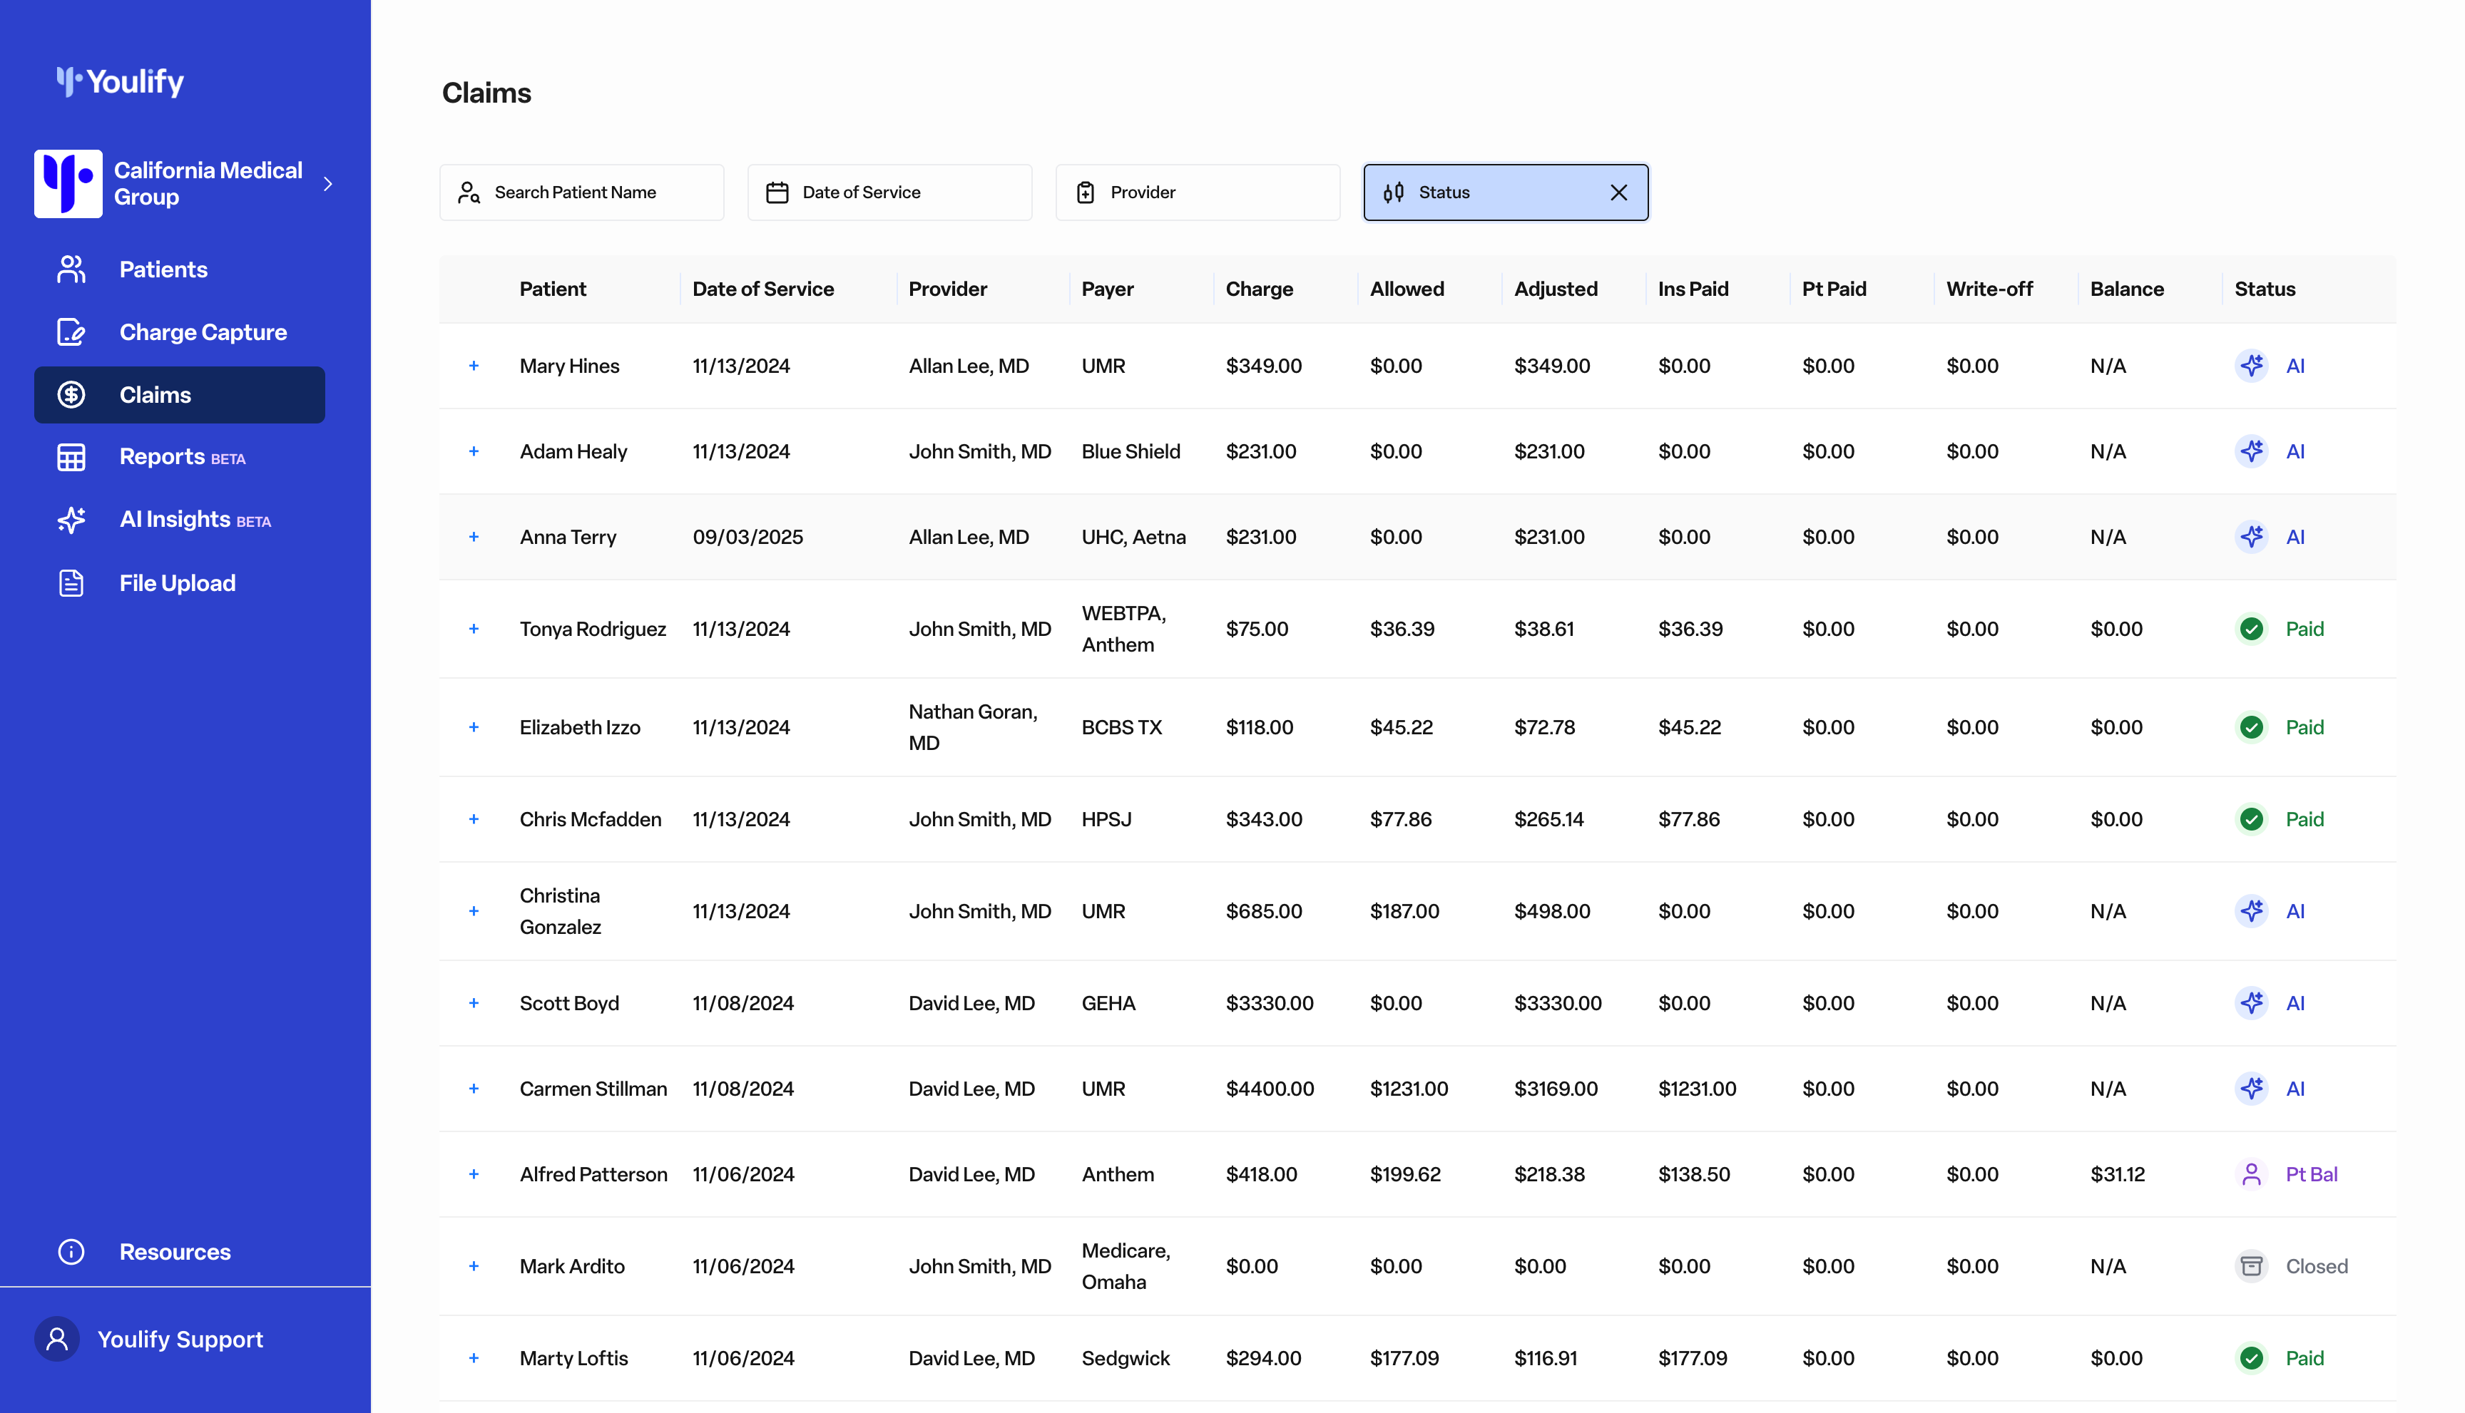Open the Charge Capture page
This screenshot has height=1413, width=2465.
coord(202,333)
